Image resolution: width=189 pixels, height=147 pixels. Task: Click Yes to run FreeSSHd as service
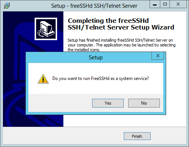click(x=108, y=103)
